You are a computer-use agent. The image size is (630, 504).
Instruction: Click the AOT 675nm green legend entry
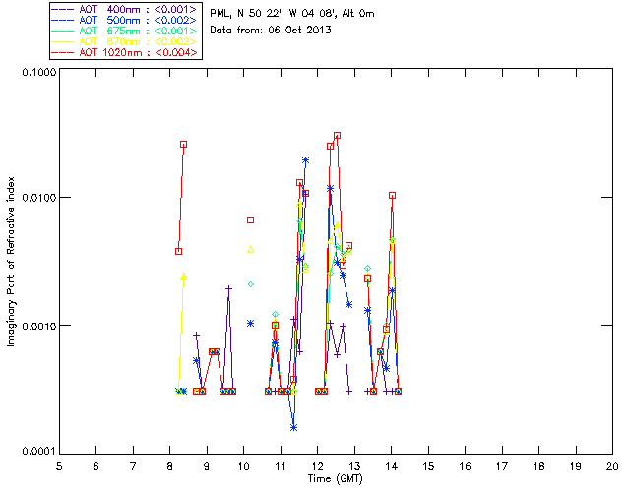click(x=125, y=31)
